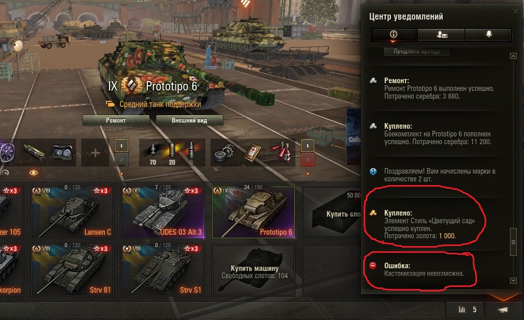Screen dimensions: 524x320
Task: Click the shell slot with 70 rounds
Action: (x=153, y=153)
